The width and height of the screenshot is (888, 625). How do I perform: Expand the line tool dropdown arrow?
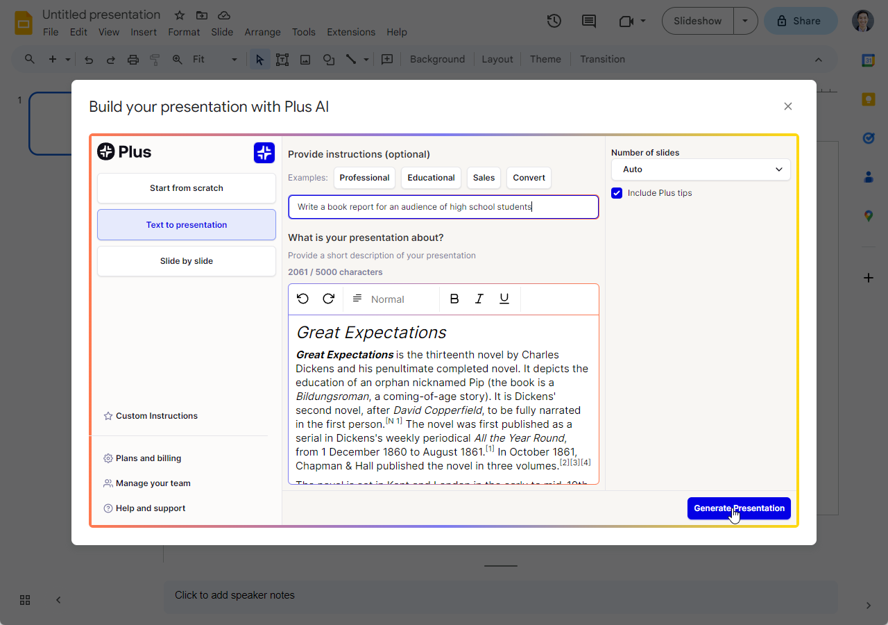tap(366, 60)
